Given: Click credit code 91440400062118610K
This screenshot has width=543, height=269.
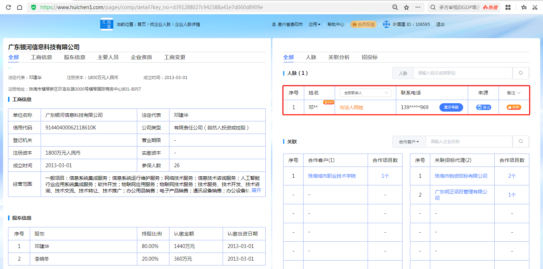Looking at the screenshot, I should click(71, 128).
